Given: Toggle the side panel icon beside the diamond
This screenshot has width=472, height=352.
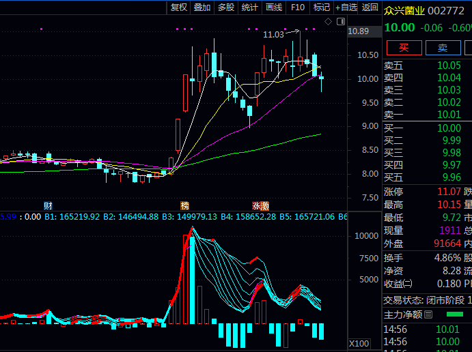Looking at the screenshot, I should click(339, 22).
